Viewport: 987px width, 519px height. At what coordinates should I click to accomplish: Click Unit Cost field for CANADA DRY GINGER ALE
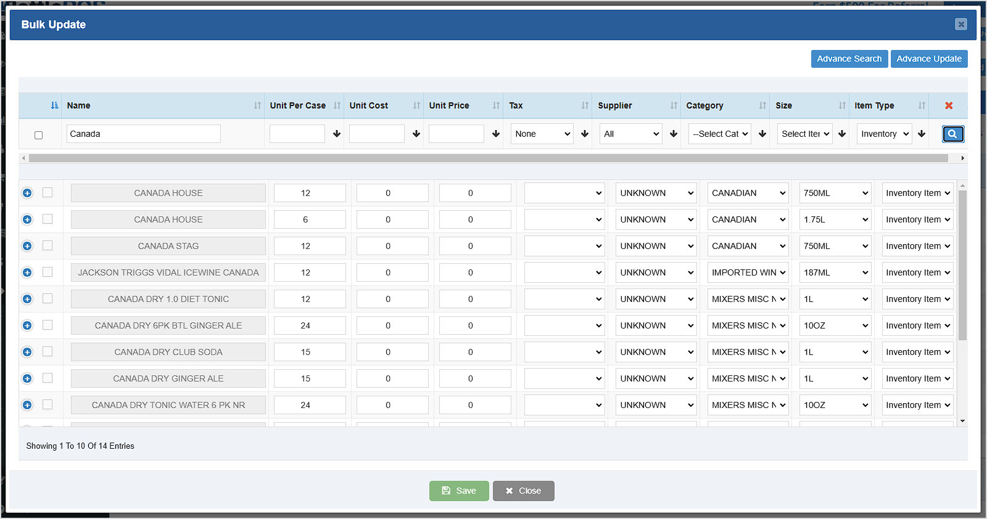coord(392,378)
